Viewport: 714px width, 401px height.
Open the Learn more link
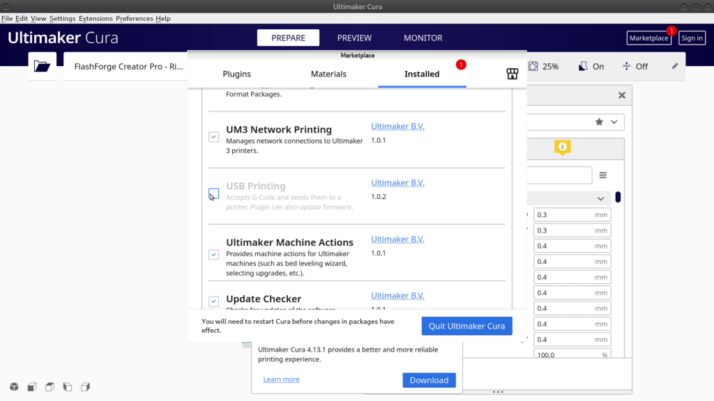pos(282,379)
